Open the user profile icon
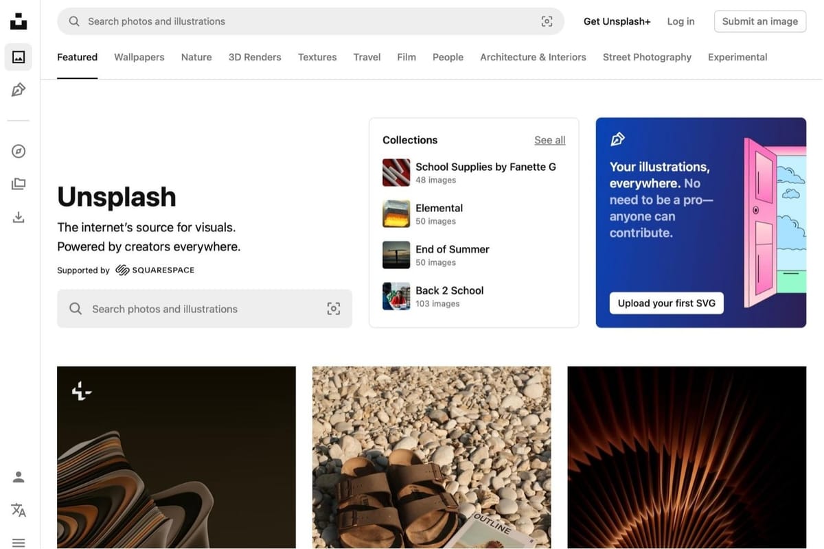 tap(19, 477)
